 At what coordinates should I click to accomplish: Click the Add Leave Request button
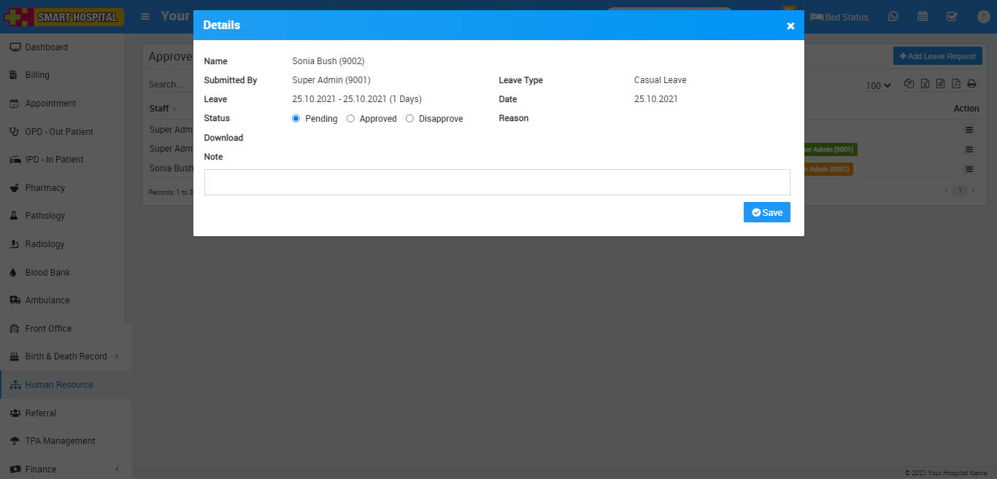pyautogui.click(x=937, y=56)
